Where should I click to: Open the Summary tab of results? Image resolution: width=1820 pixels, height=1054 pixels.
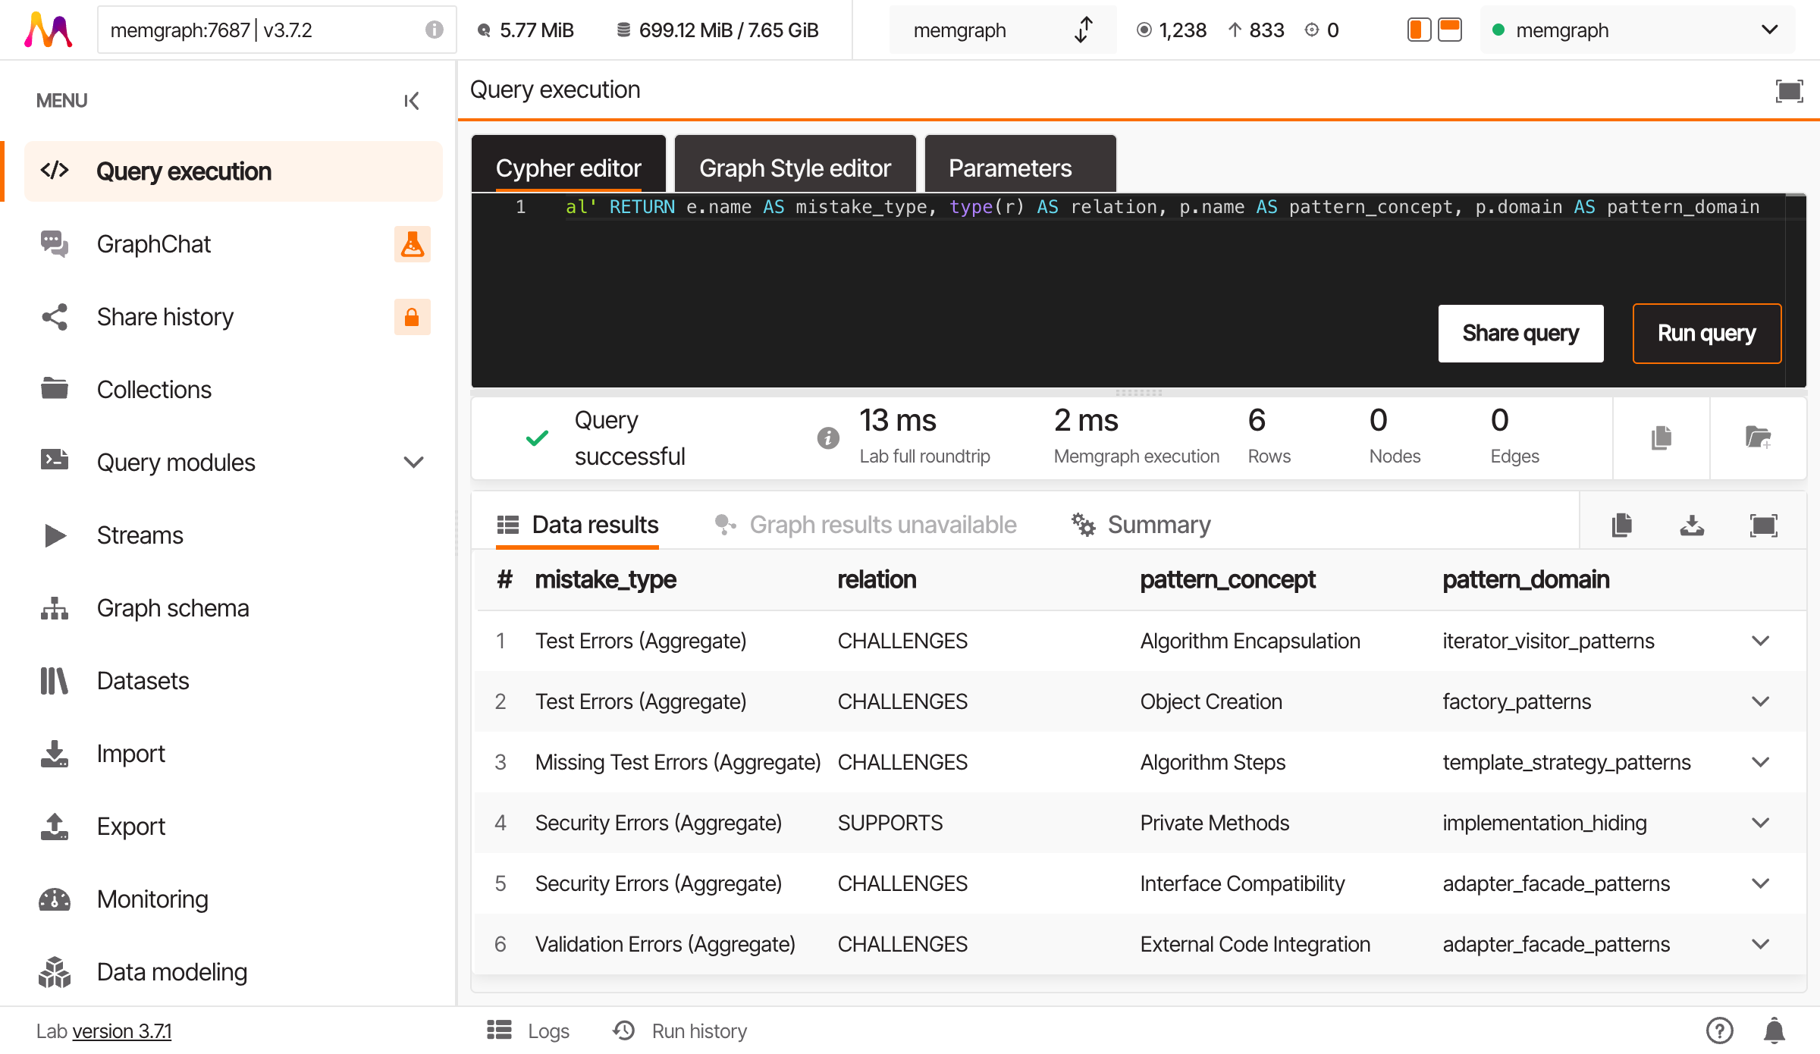pos(1158,524)
